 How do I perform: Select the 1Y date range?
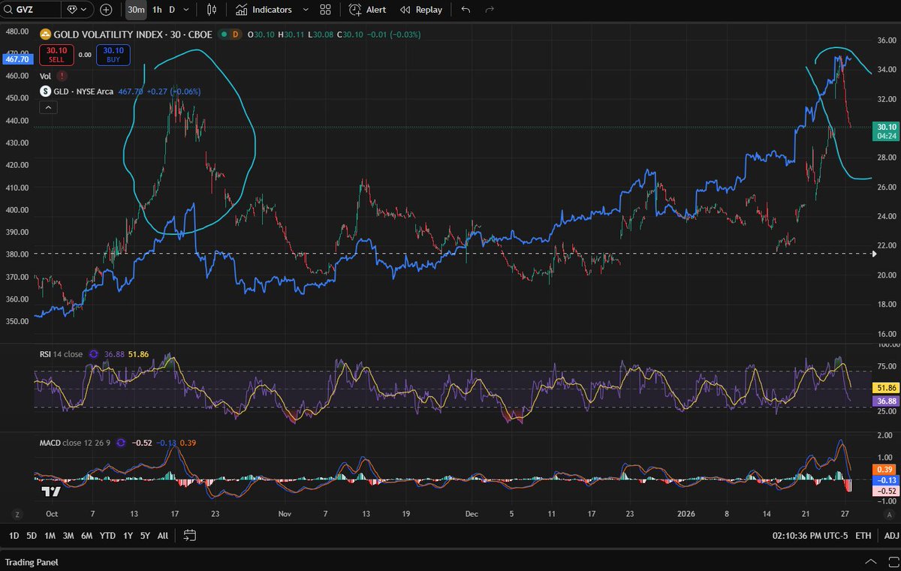tap(127, 536)
